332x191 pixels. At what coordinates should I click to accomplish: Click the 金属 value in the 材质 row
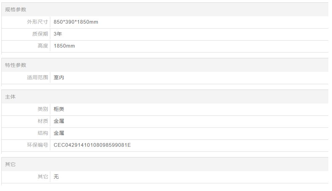[59, 121]
